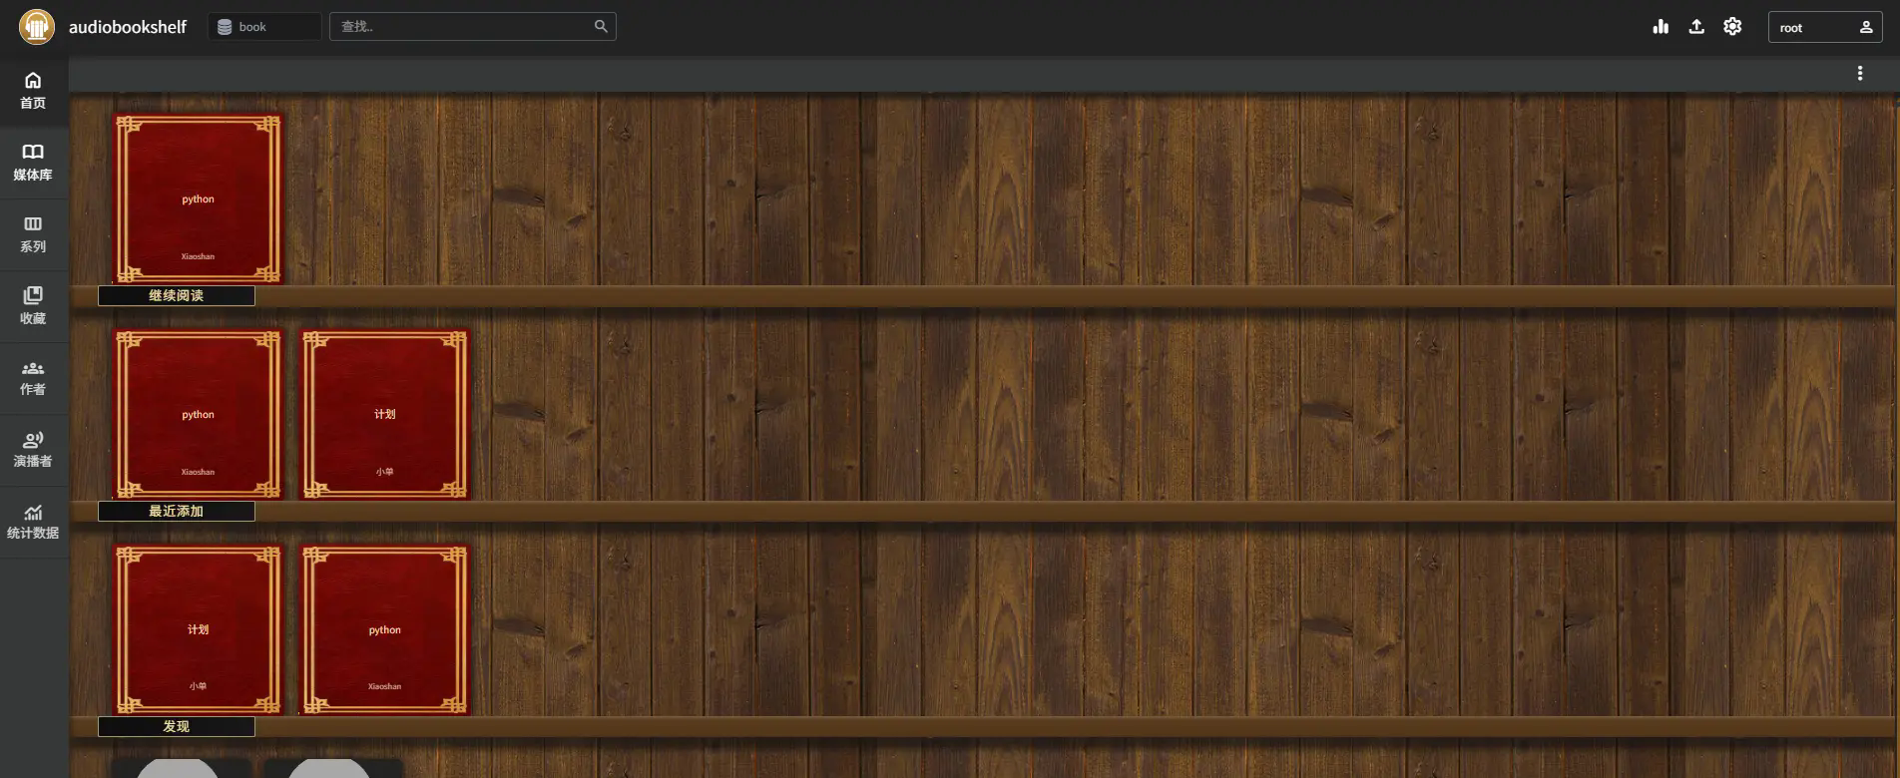1900x778 pixels.
Task: Go to 首页 home in sidebar
Action: click(x=34, y=91)
